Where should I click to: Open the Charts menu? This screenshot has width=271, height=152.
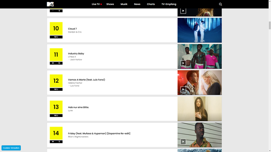coord(151,4)
